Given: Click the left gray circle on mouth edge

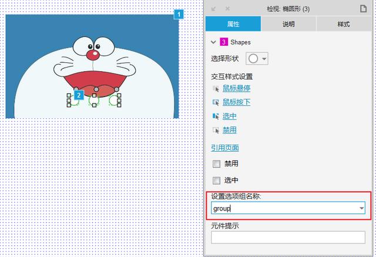Looking at the screenshot, I should coord(76,89).
